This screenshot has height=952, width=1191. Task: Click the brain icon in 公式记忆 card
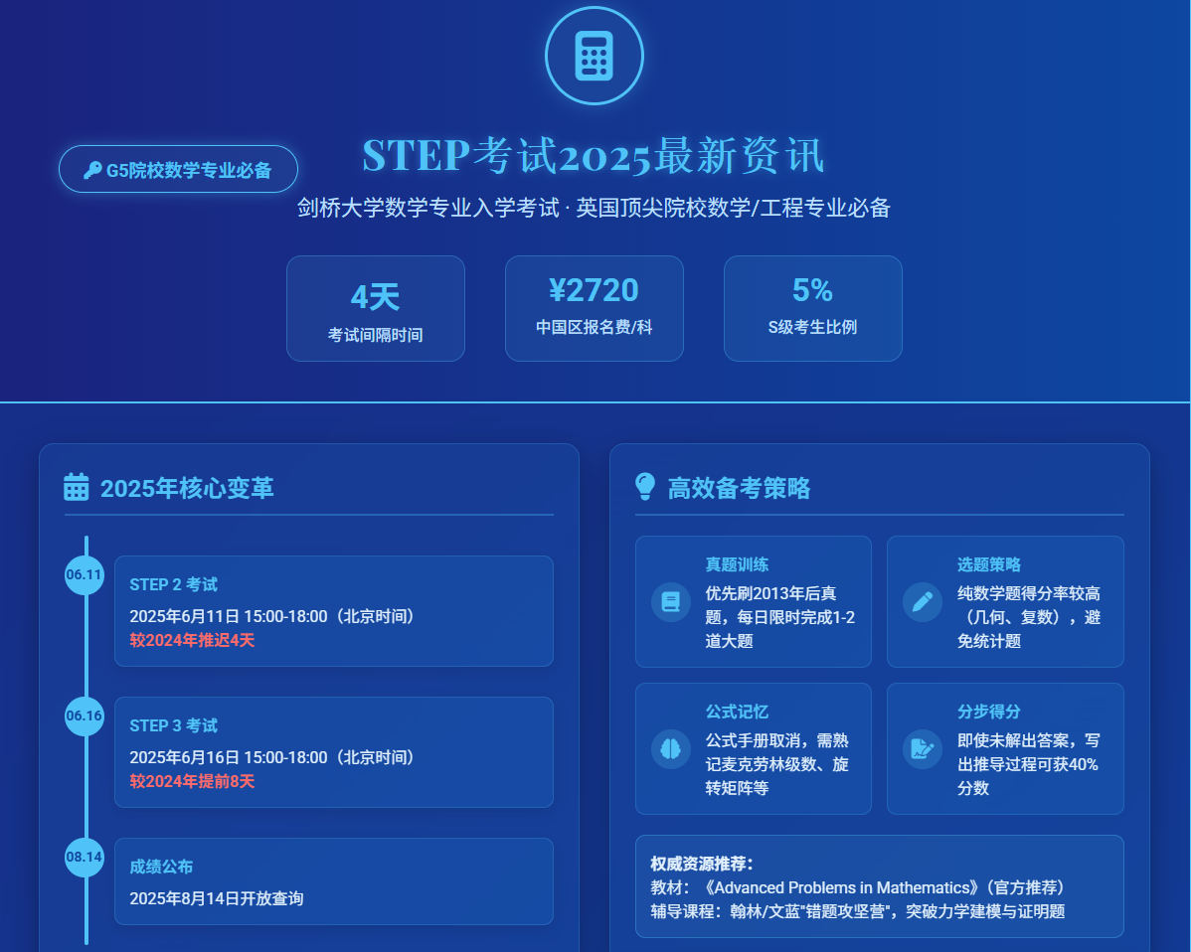(x=671, y=749)
